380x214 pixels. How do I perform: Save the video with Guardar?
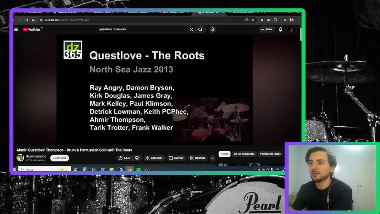tap(176, 158)
